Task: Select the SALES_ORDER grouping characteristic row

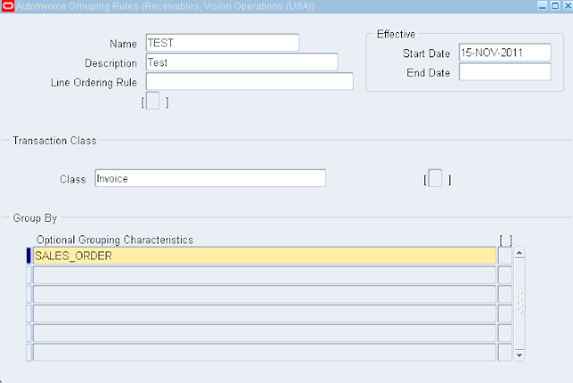Action: click(x=264, y=256)
